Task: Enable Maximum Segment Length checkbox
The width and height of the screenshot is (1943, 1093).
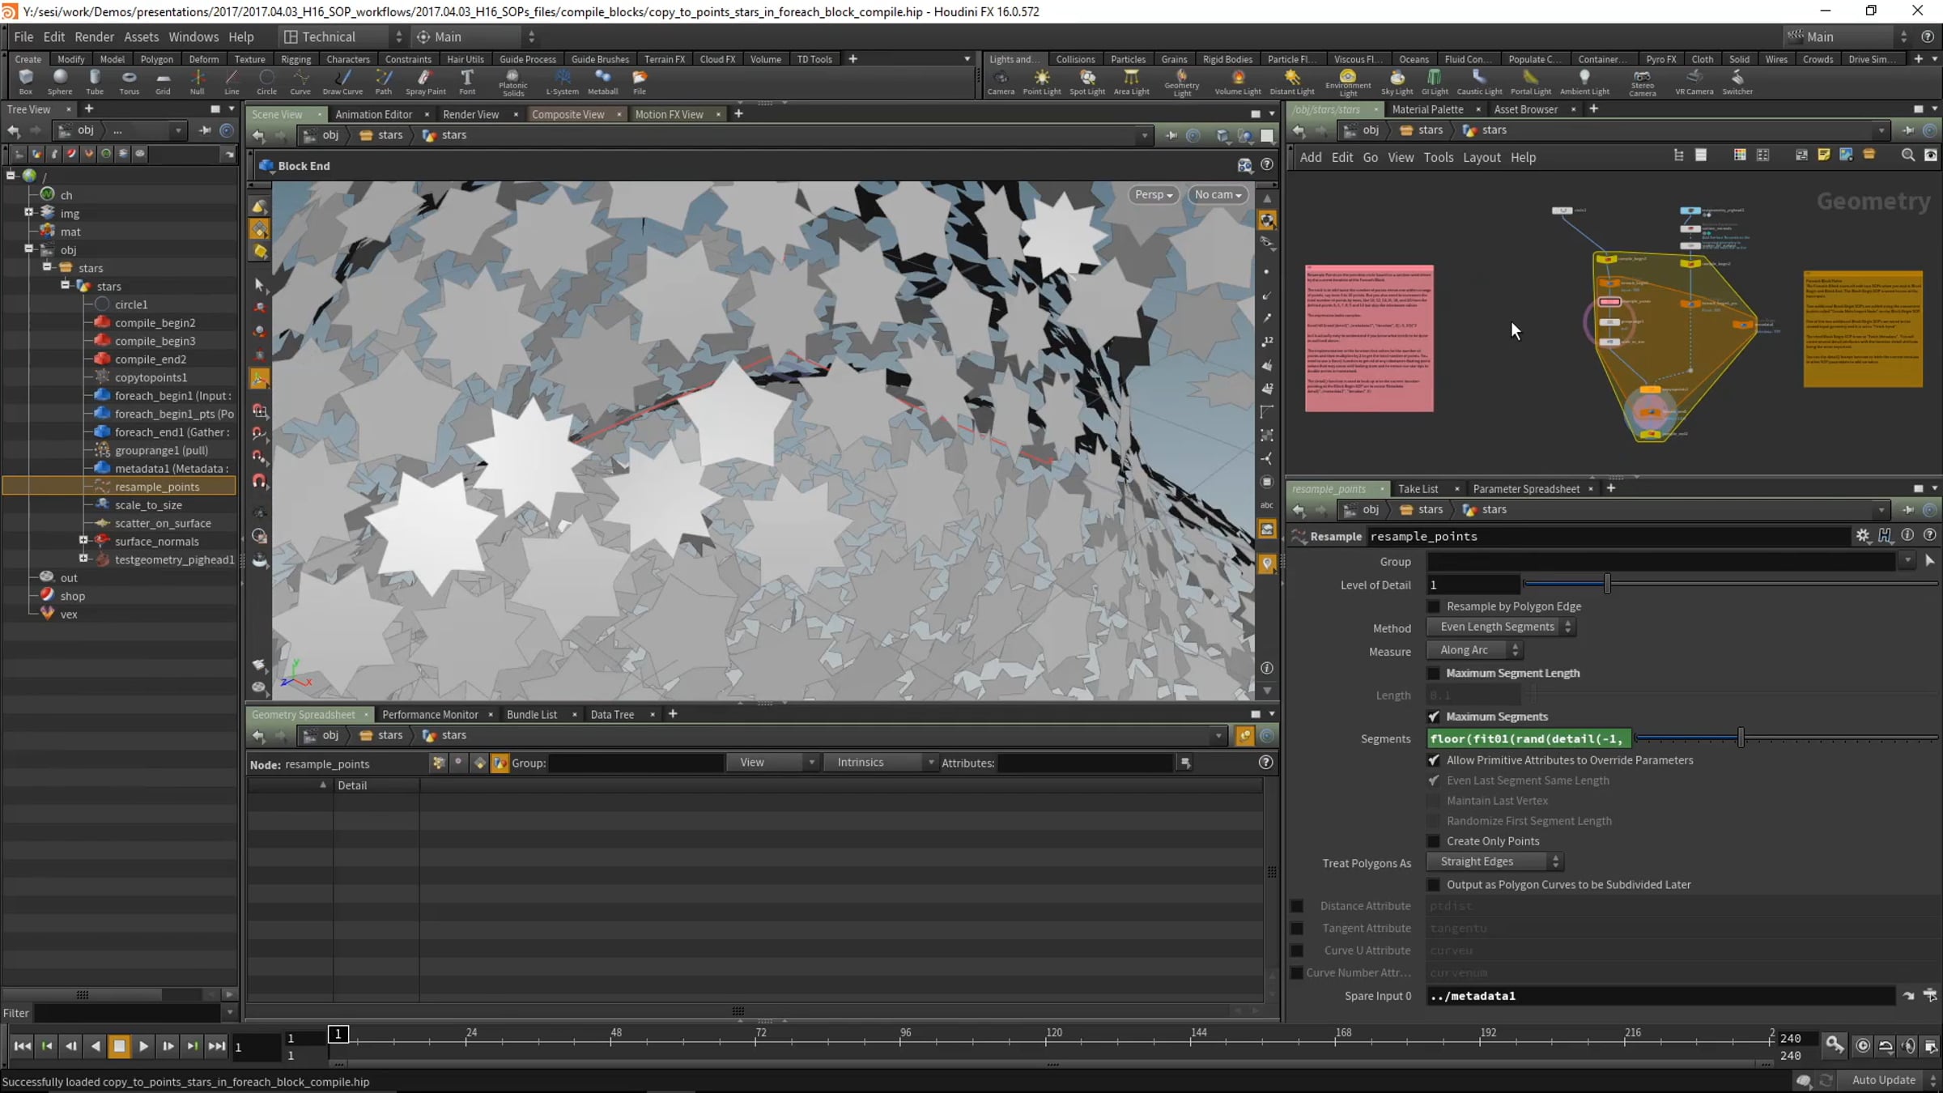Action: coord(1434,674)
